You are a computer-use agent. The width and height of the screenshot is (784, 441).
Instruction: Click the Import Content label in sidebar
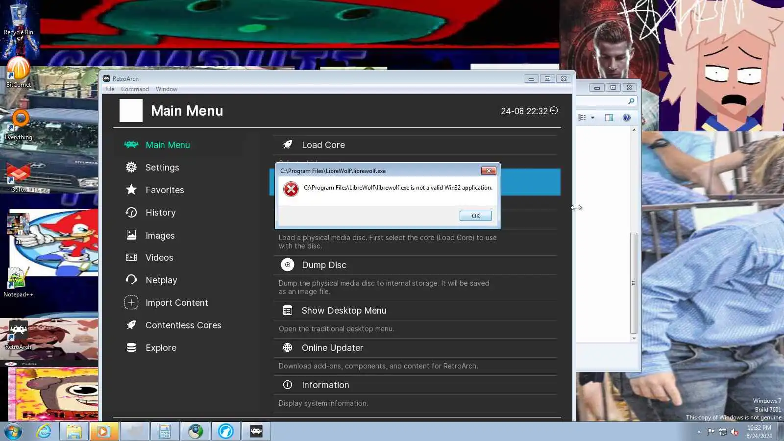(x=176, y=303)
